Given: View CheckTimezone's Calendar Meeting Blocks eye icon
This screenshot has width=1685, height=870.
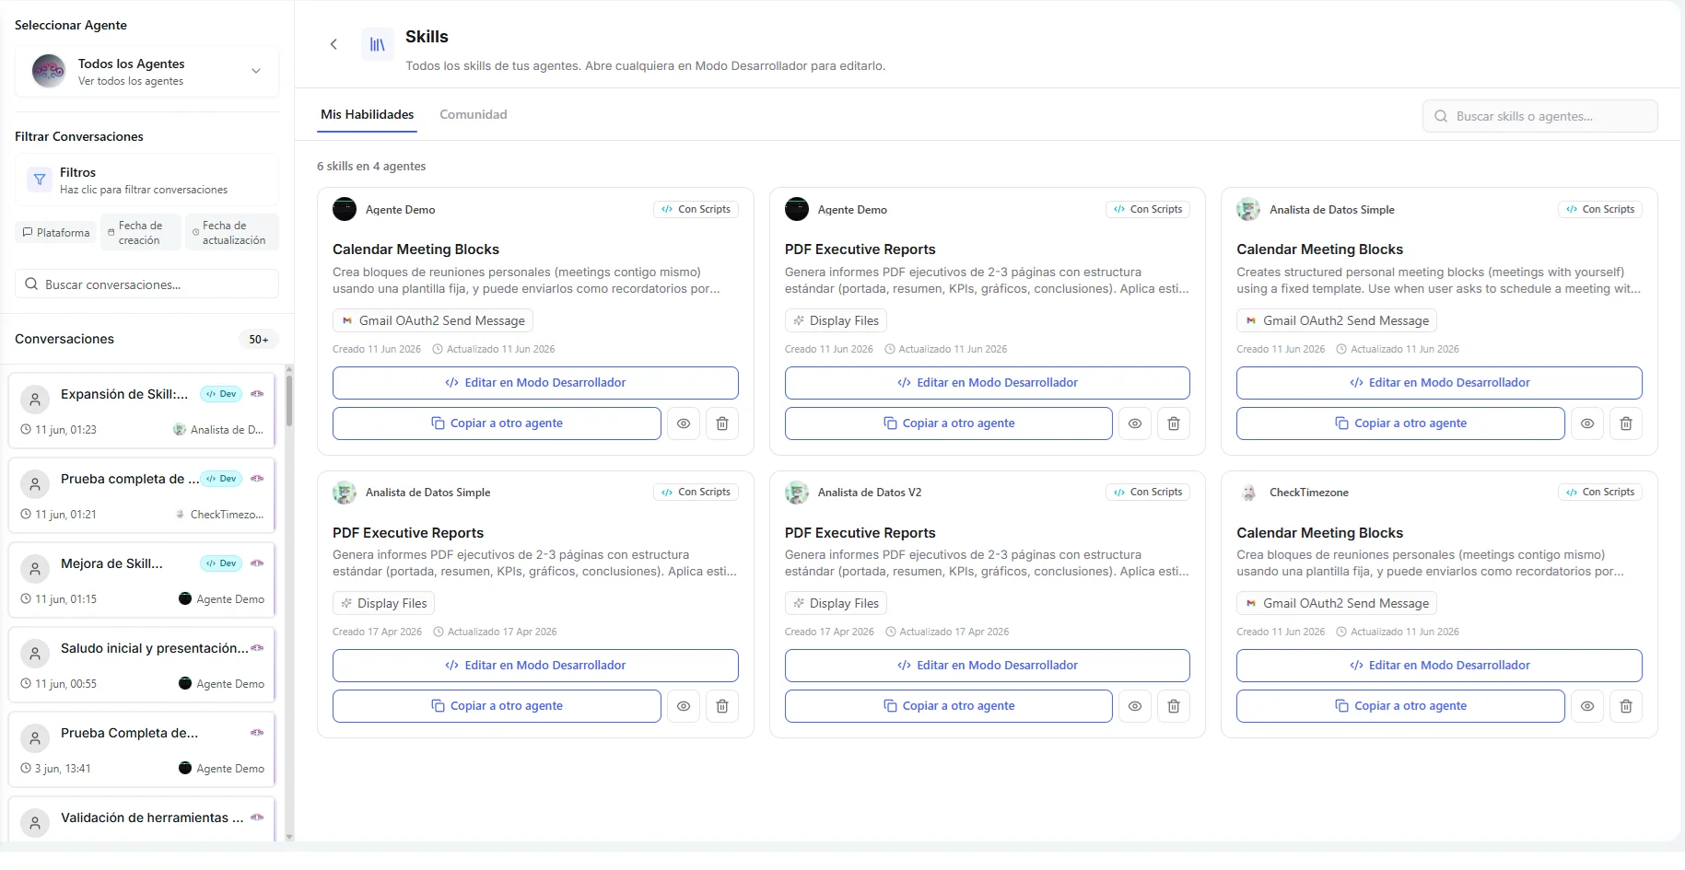Looking at the screenshot, I should (x=1587, y=706).
